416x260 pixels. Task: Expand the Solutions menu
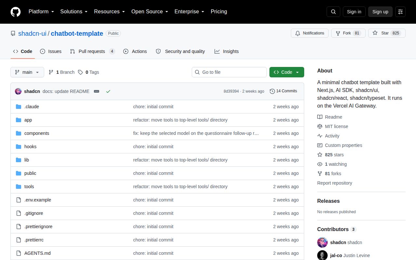click(x=74, y=12)
